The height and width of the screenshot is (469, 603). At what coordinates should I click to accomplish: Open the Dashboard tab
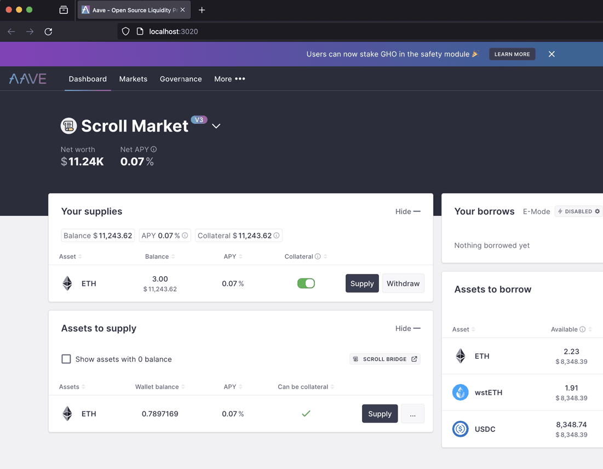(88, 79)
